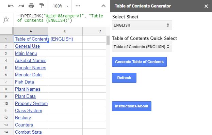Open the Instructions/About button

coord(132,106)
